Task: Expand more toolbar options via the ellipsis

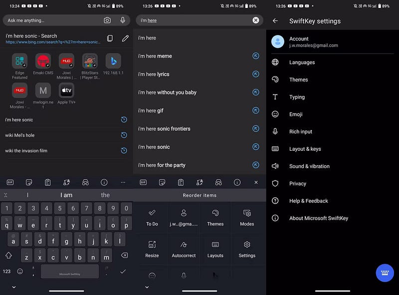Action: tap(123, 182)
